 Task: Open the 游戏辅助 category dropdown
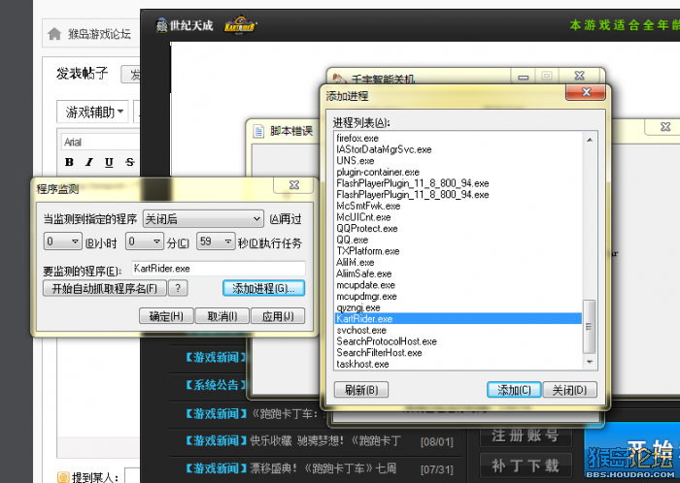[93, 113]
